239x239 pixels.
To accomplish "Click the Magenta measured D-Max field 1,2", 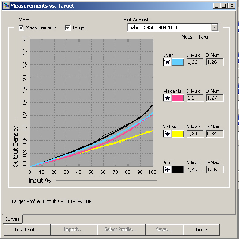I will tap(195, 98).
